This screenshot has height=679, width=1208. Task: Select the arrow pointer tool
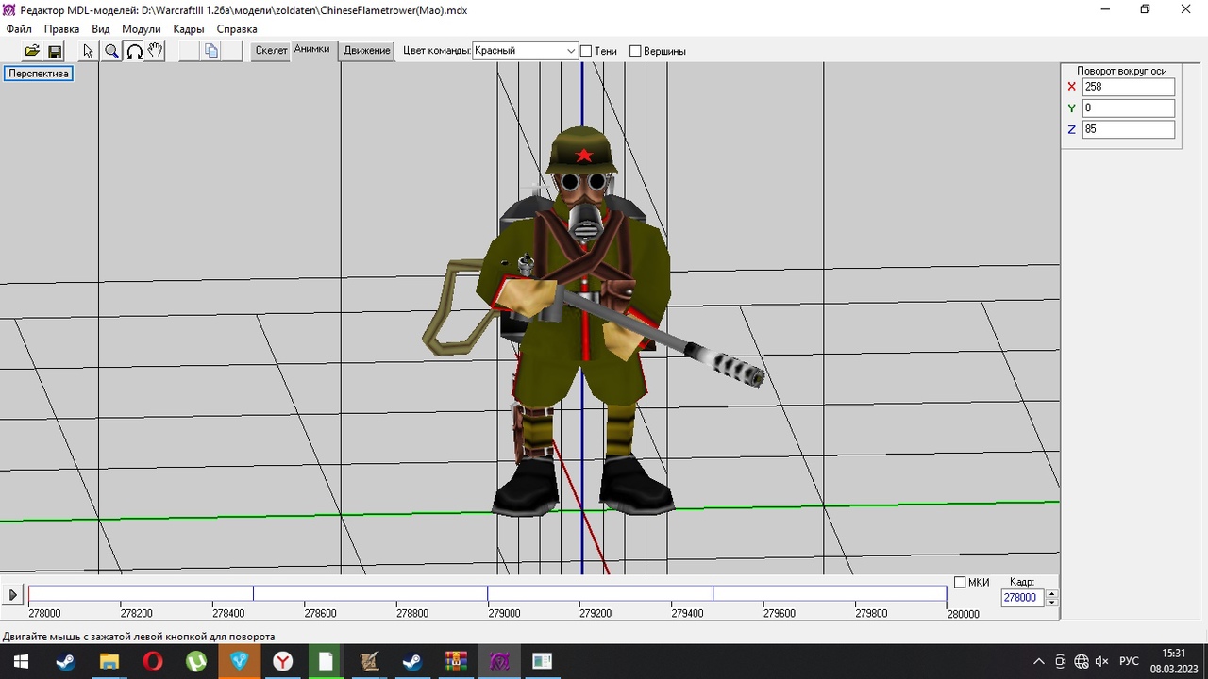(89, 51)
